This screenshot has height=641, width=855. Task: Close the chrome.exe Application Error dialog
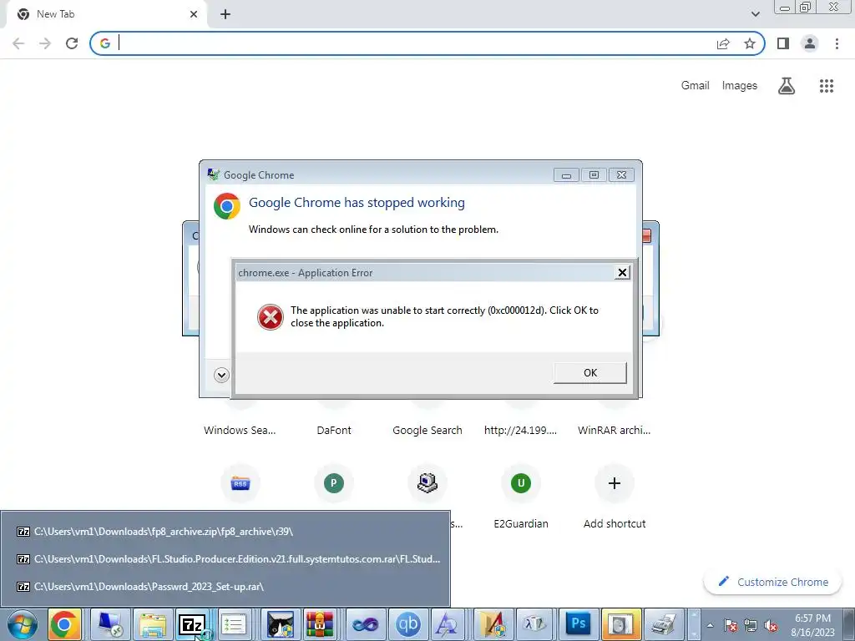click(x=622, y=273)
